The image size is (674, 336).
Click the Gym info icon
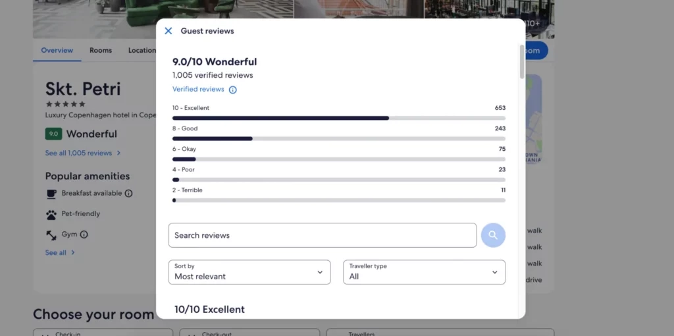click(84, 235)
